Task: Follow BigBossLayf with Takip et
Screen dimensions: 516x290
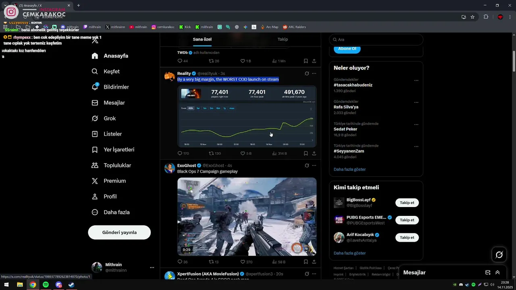Action: pyautogui.click(x=407, y=203)
